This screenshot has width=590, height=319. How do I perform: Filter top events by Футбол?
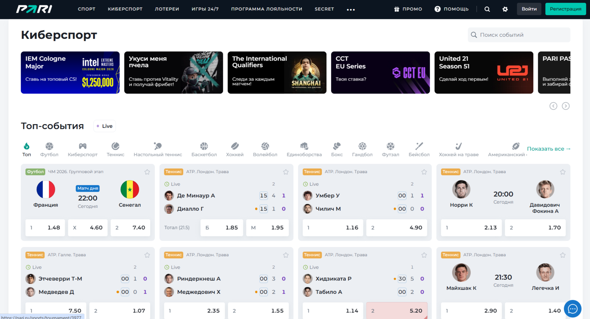click(49, 149)
